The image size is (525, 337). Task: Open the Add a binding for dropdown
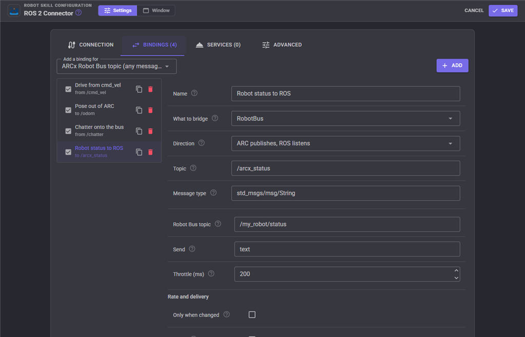[x=116, y=66]
